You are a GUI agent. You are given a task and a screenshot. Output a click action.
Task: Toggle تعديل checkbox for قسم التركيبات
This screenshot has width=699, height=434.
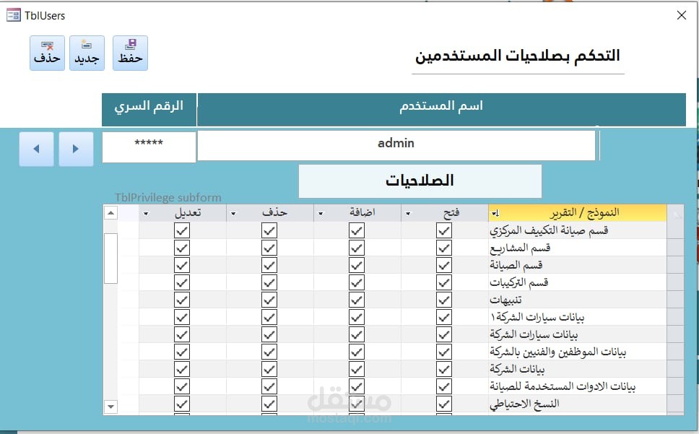182,282
